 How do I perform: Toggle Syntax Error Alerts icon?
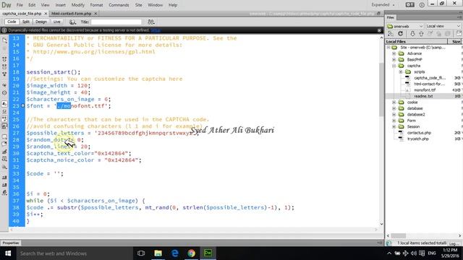[4, 126]
